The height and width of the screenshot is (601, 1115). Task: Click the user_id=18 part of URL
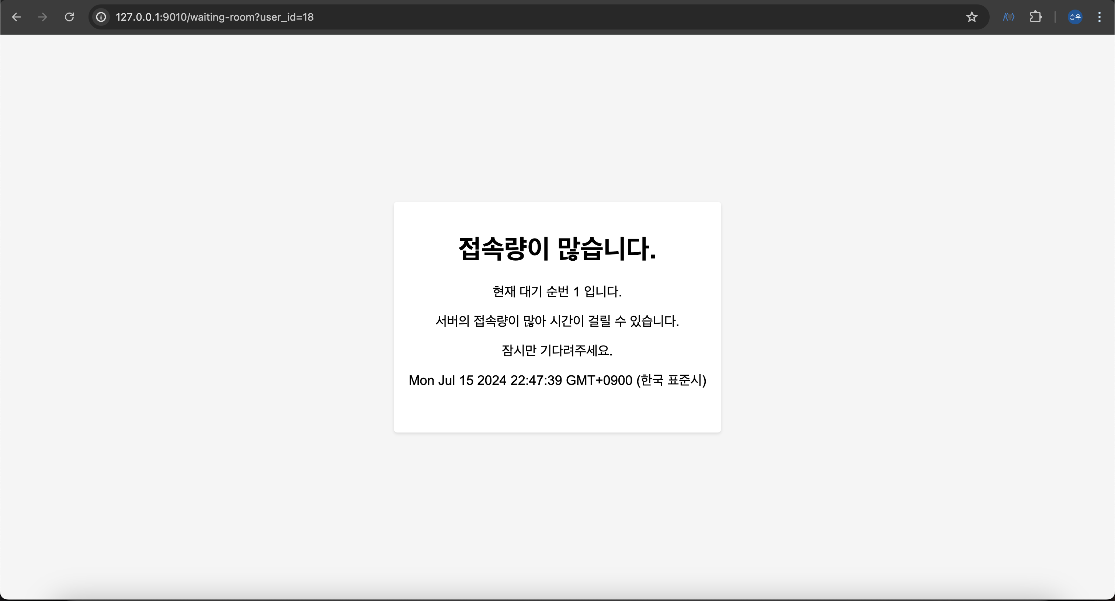pyautogui.click(x=286, y=17)
